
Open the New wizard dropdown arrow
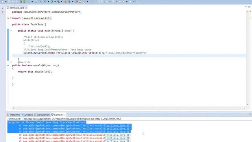click(6, 2)
